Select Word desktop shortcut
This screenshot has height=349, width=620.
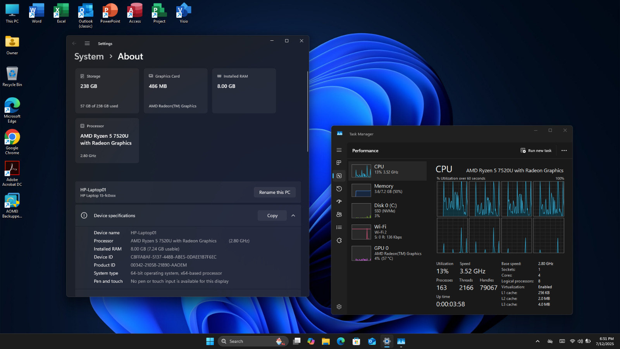(x=36, y=14)
